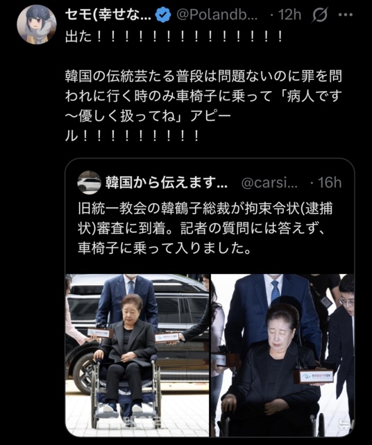Open the right close-up photo
The width and height of the screenshot is (372, 445).
282,355
